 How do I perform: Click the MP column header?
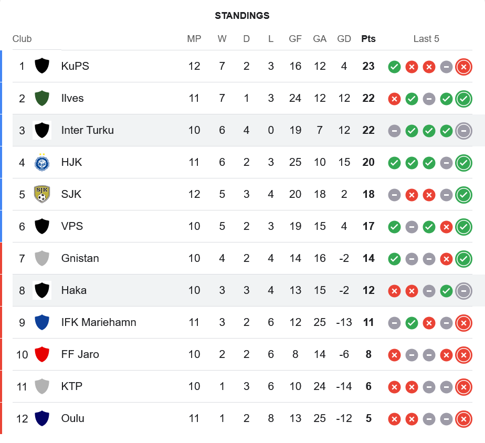click(x=194, y=39)
